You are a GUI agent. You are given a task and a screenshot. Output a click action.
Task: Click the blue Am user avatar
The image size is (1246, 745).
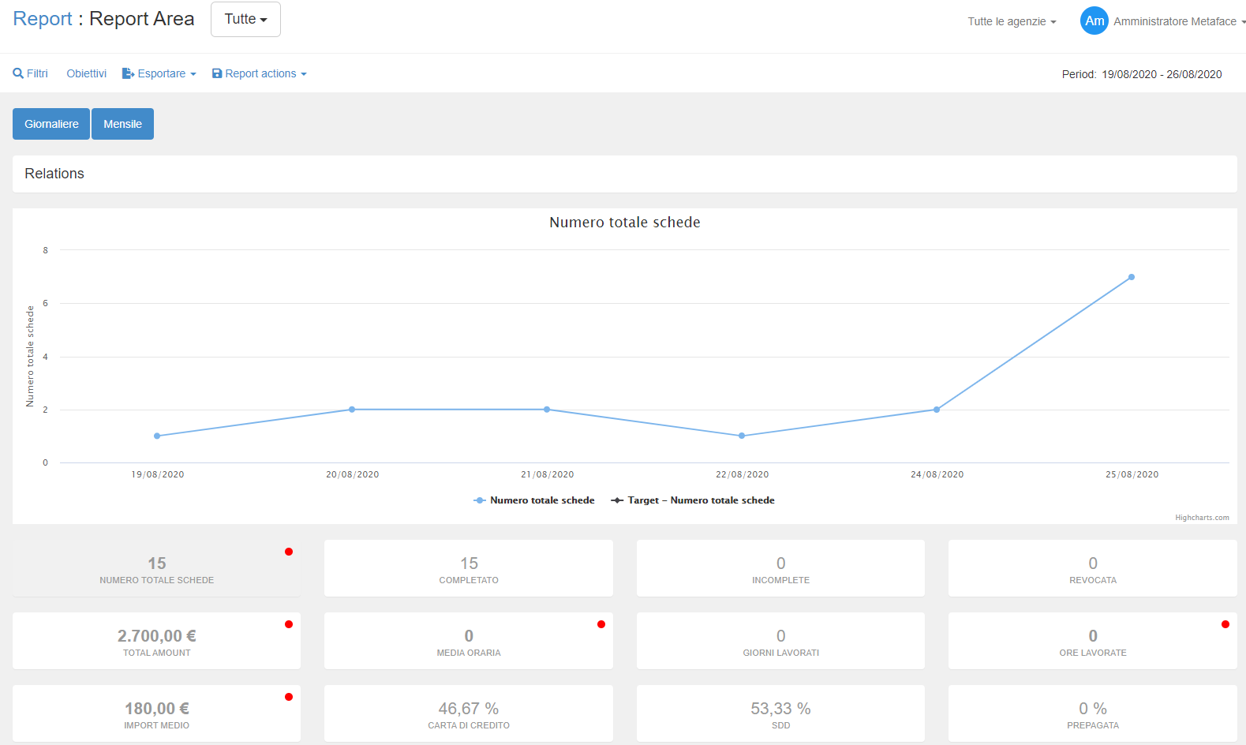1094,21
